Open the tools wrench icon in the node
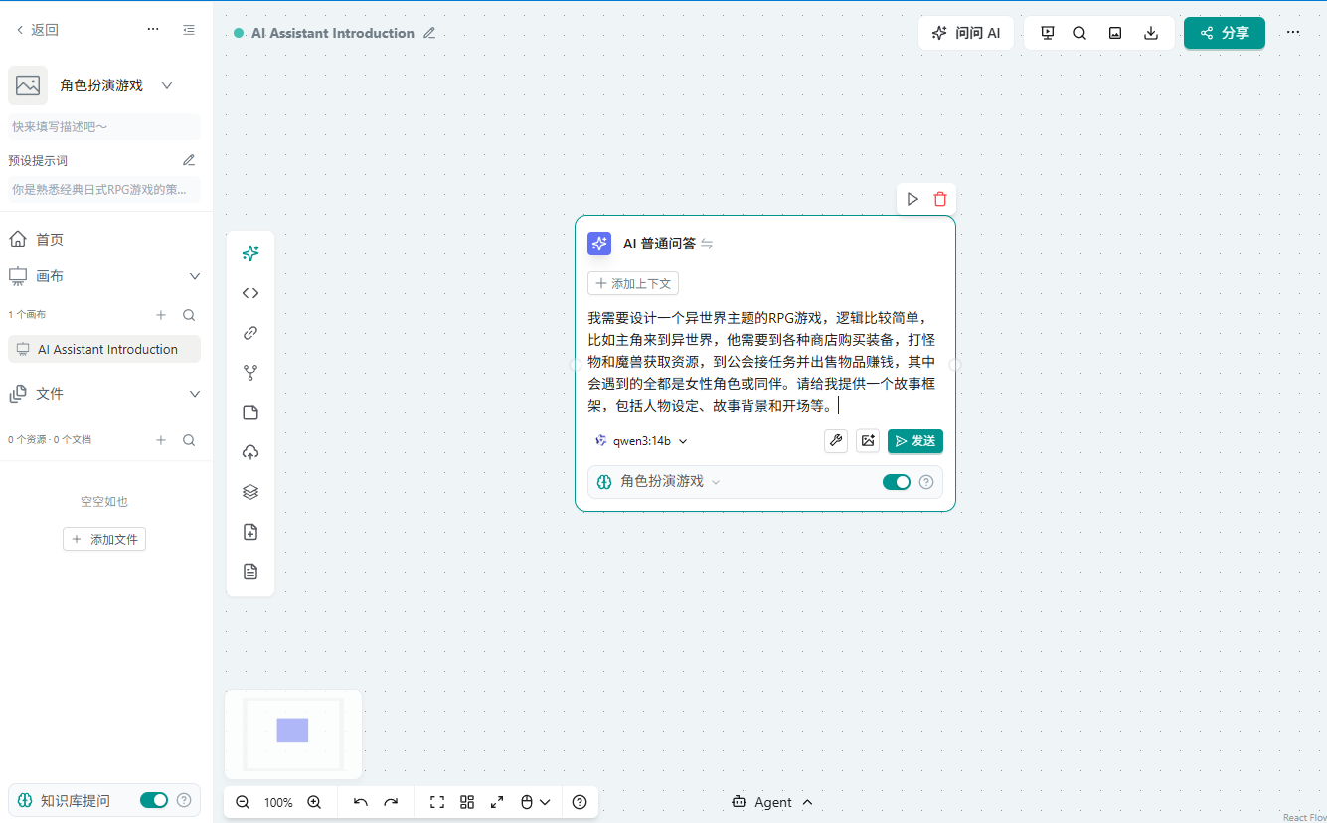This screenshot has height=823, width=1327. 836,441
